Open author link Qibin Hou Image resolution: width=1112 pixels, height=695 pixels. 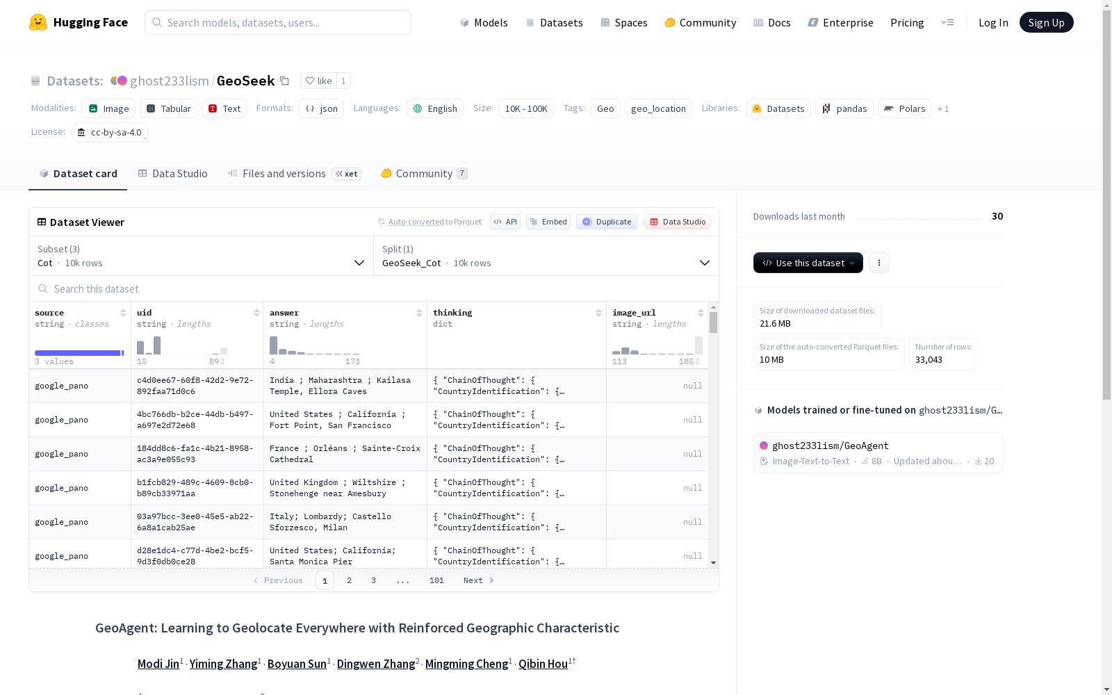point(543,664)
